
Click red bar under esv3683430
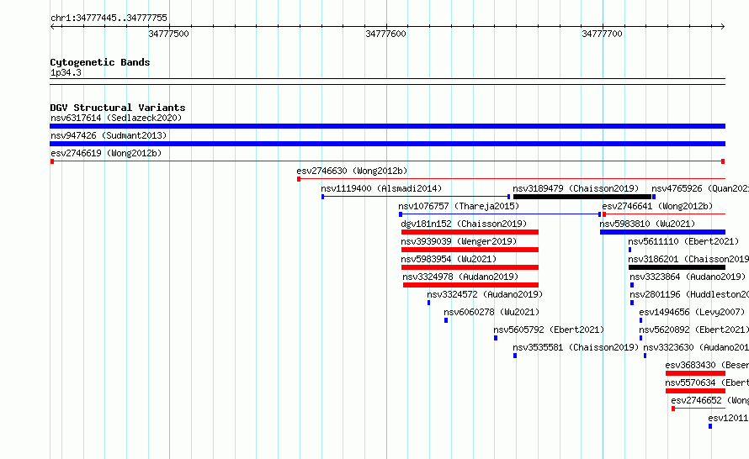pos(695,373)
